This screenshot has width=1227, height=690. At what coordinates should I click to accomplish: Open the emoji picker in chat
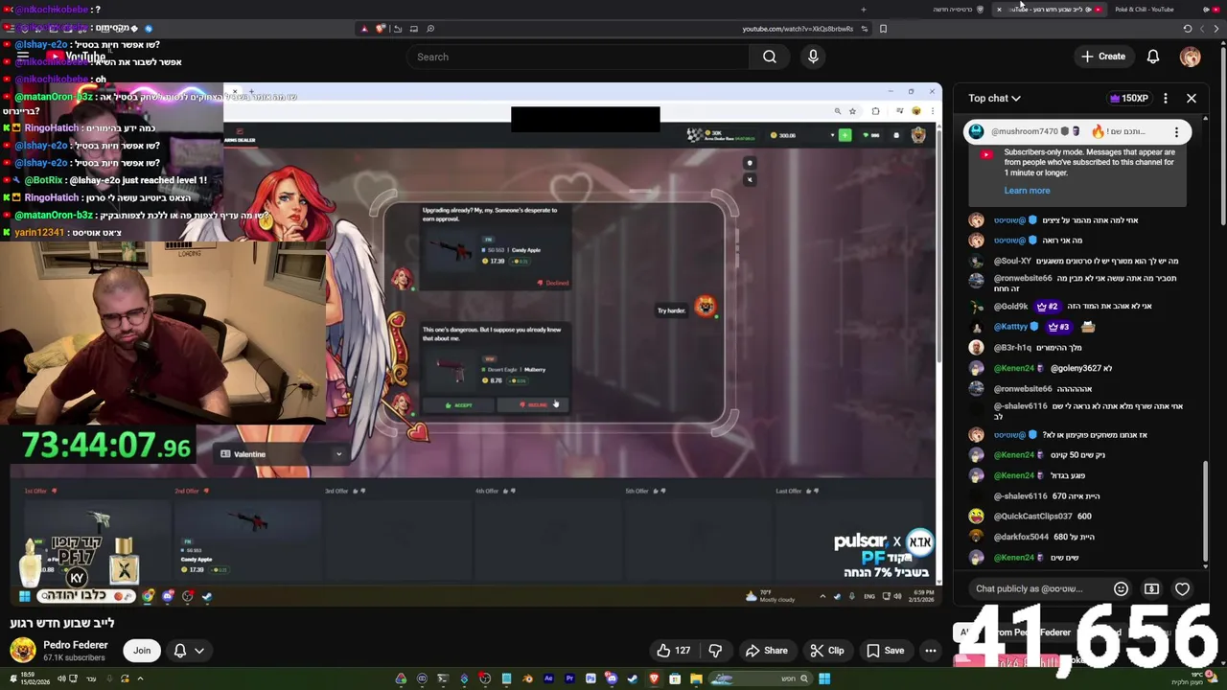1121,588
